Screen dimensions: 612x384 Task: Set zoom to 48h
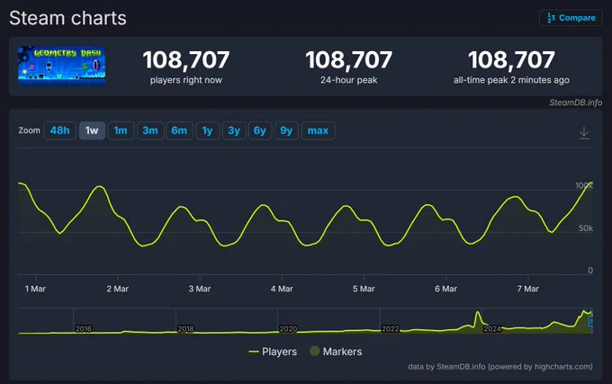(59, 130)
